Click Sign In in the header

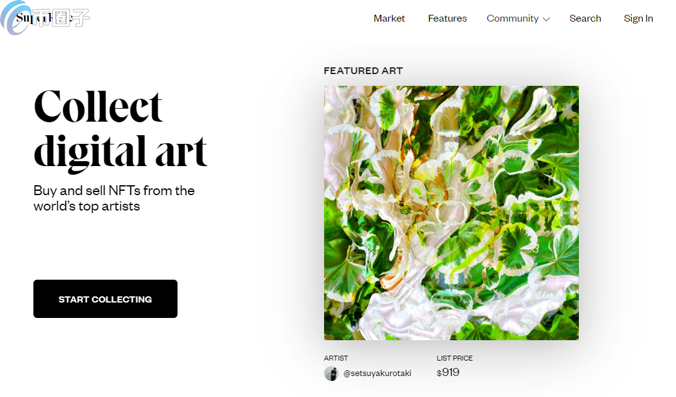(x=638, y=19)
